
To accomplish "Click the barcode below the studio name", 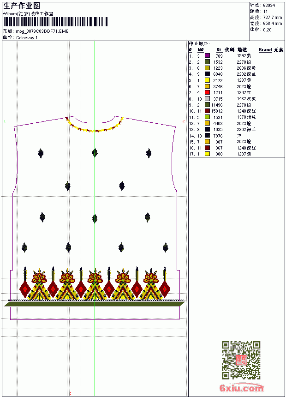I will coord(55,22).
